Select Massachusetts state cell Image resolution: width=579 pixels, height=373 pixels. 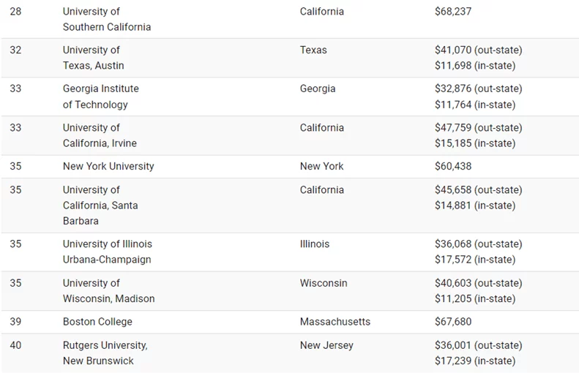335,322
